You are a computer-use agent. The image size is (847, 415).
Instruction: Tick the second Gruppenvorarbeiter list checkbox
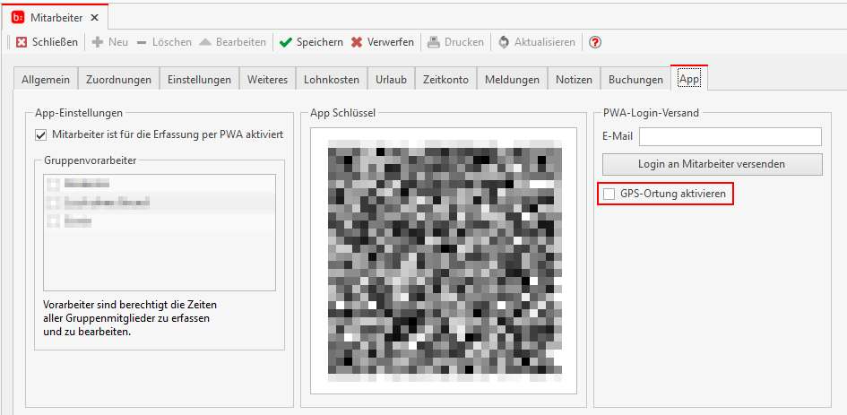(53, 203)
